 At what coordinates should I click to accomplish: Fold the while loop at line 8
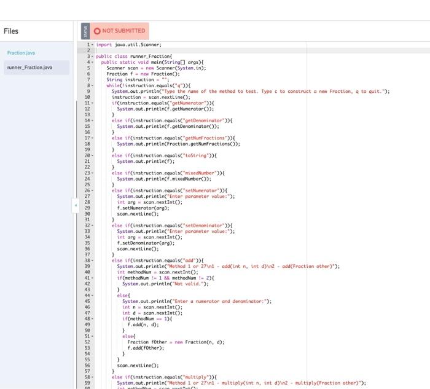pyautogui.click(x=92, y=85)
